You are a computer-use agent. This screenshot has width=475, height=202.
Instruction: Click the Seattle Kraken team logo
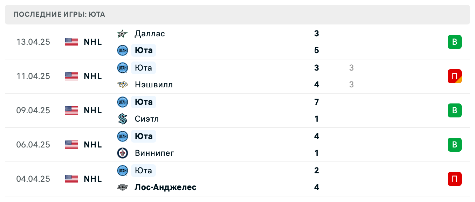[x=122, y=119]
